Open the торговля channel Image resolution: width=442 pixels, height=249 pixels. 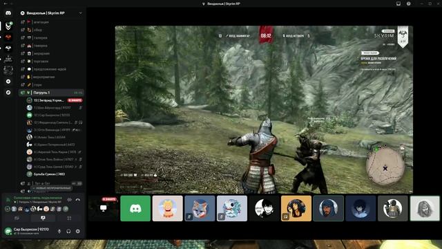(52, 62)
